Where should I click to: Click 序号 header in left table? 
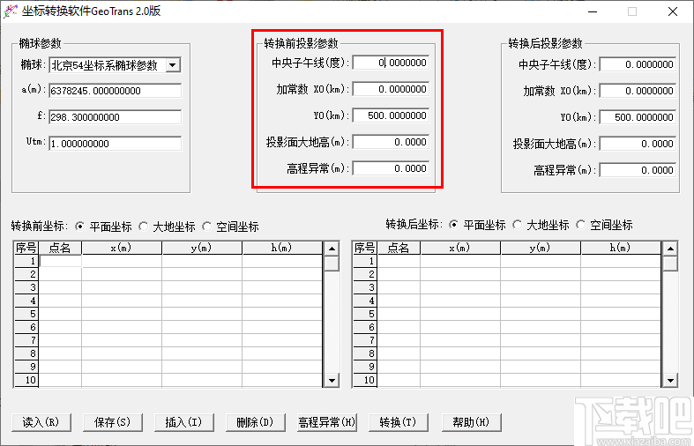pos(26,248)
